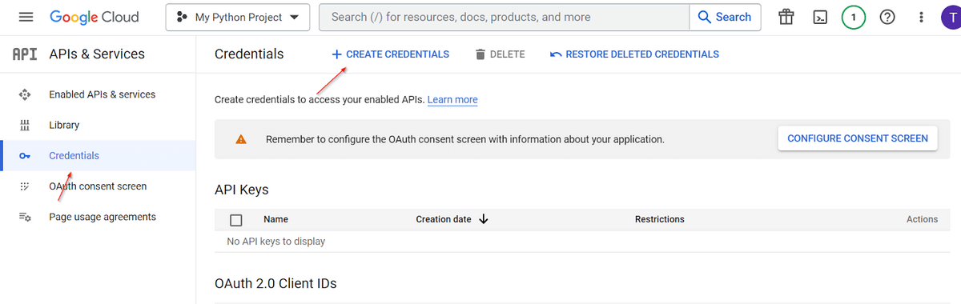961x304 pixels.
Task: Click the OAuth consent screen dots icon
Action: (25, 186)
